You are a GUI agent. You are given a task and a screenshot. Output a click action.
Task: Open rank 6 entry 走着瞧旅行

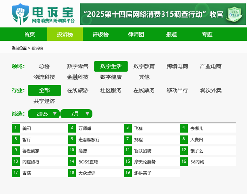pyautogui.click(x=96, y=140)
